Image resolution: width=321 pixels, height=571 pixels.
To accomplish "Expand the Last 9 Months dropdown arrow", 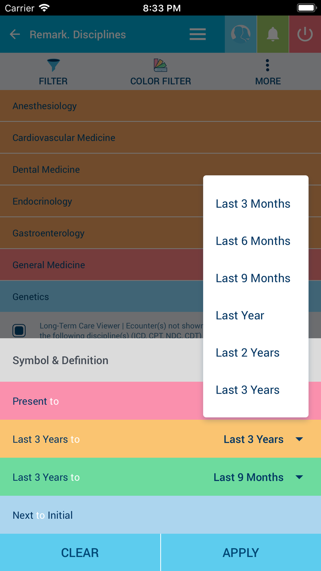I will [x=299, y=477].
